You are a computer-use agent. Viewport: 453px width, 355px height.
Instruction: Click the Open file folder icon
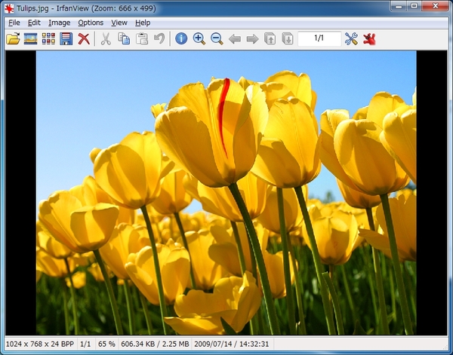click(13, 38)
